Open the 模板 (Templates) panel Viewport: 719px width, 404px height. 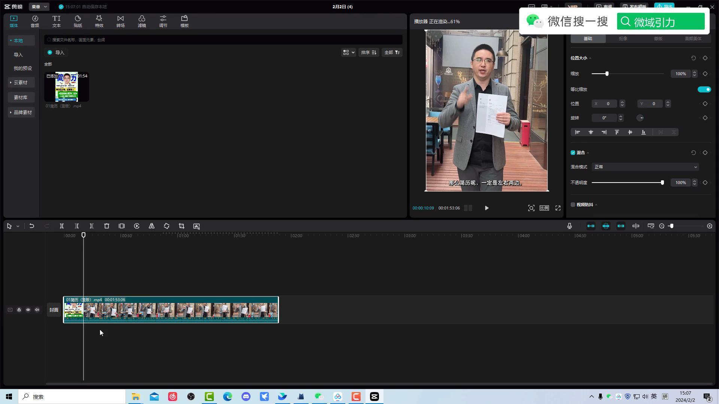click(x=184, y=21)
